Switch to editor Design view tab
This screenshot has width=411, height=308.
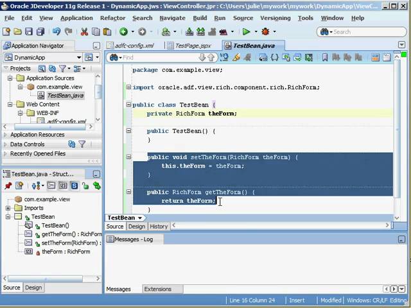tap(137, 227)
